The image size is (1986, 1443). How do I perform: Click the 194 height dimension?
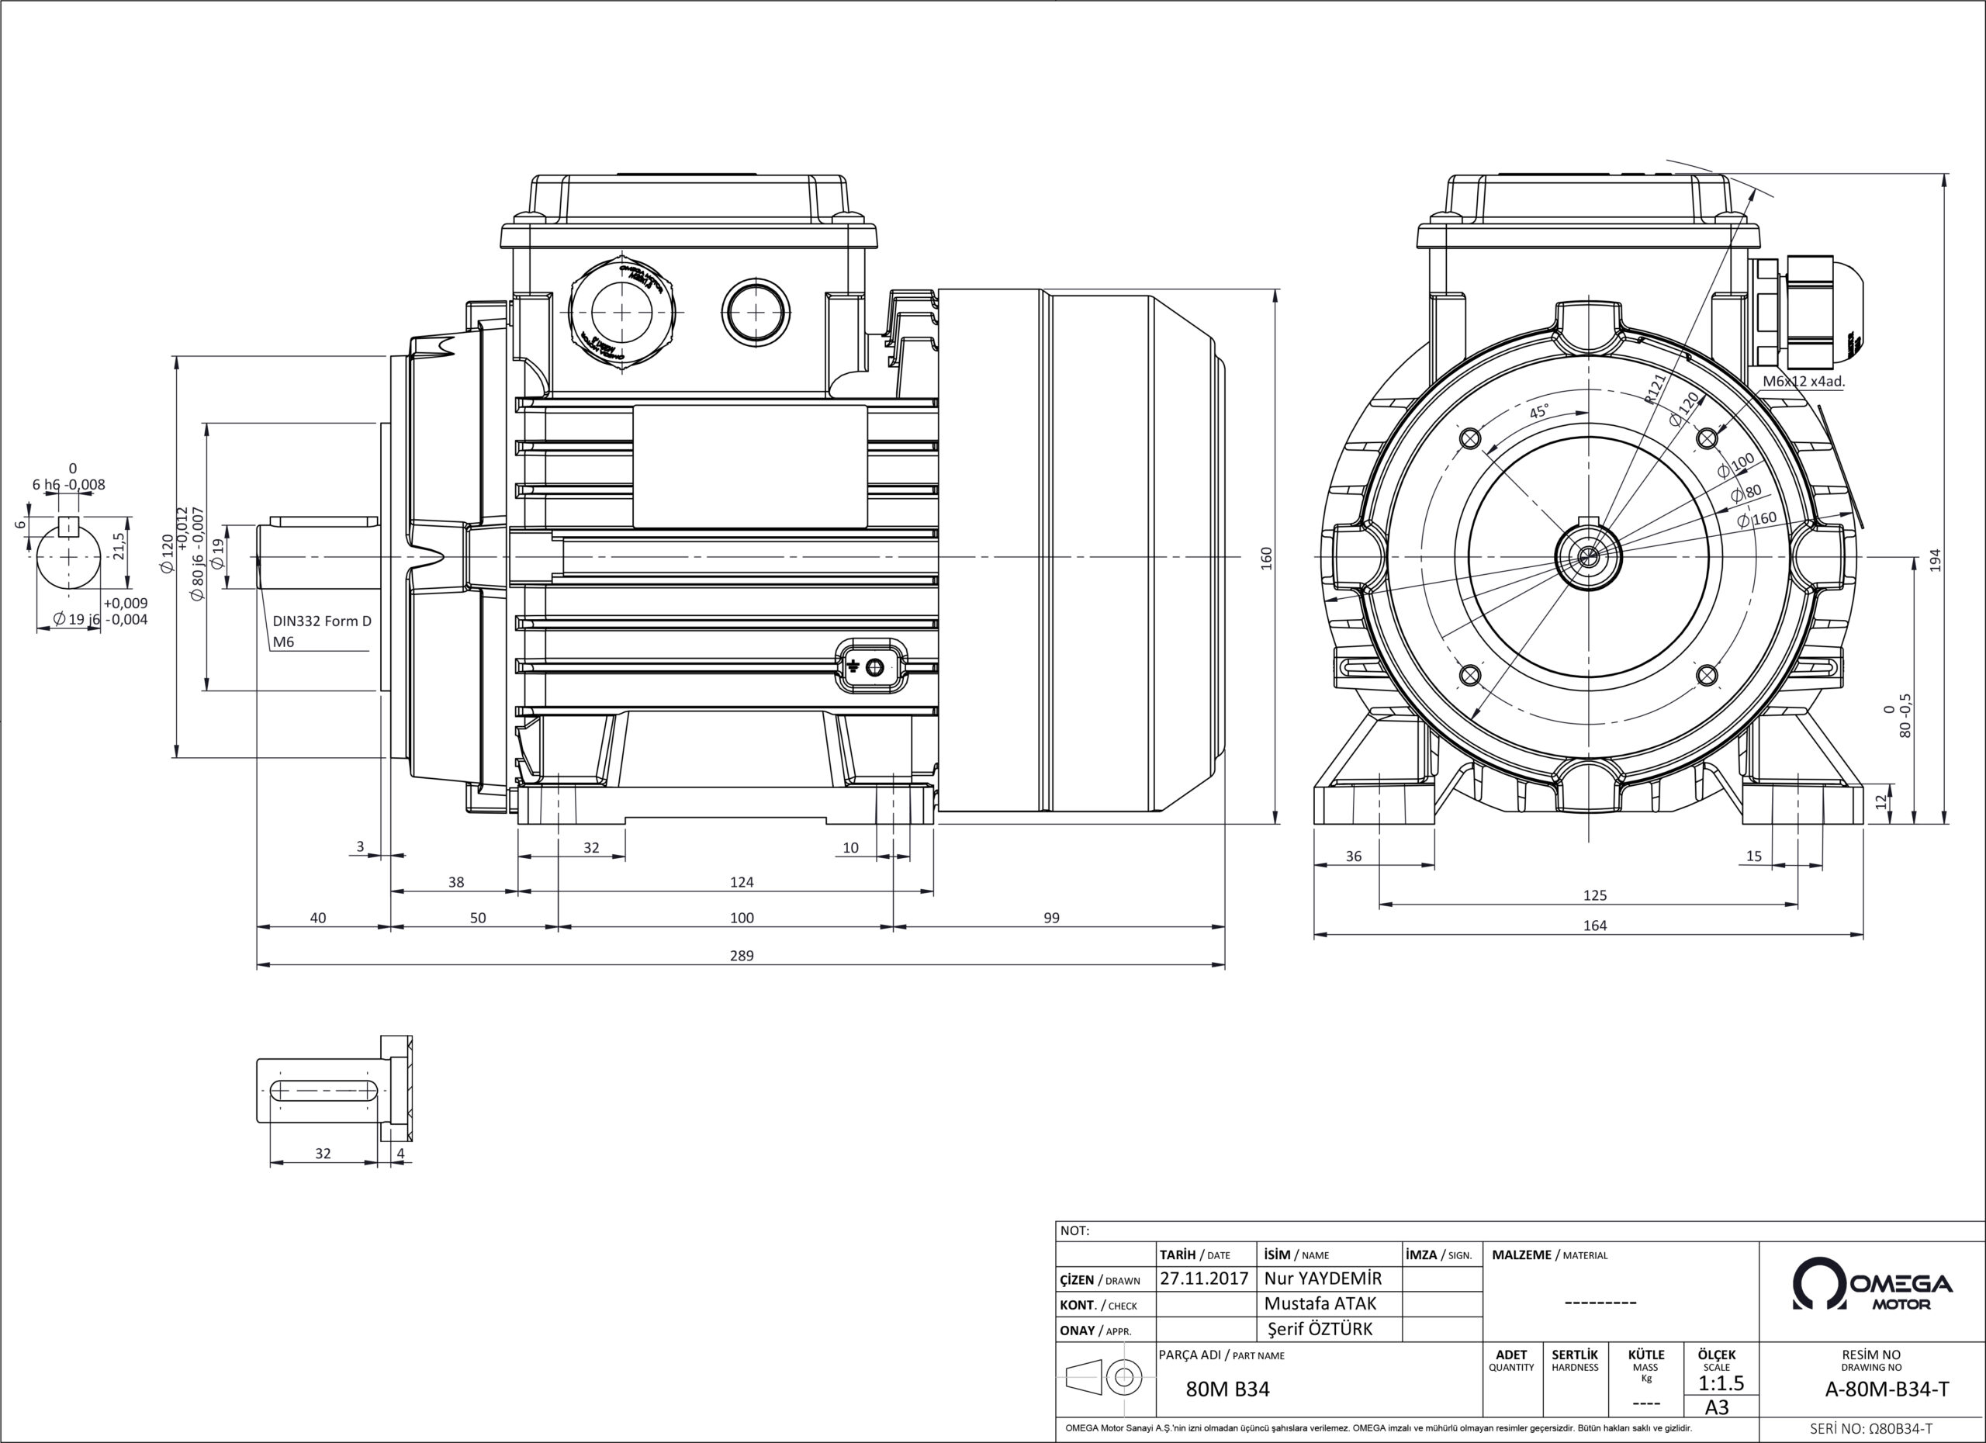[x=1936, y=560]
